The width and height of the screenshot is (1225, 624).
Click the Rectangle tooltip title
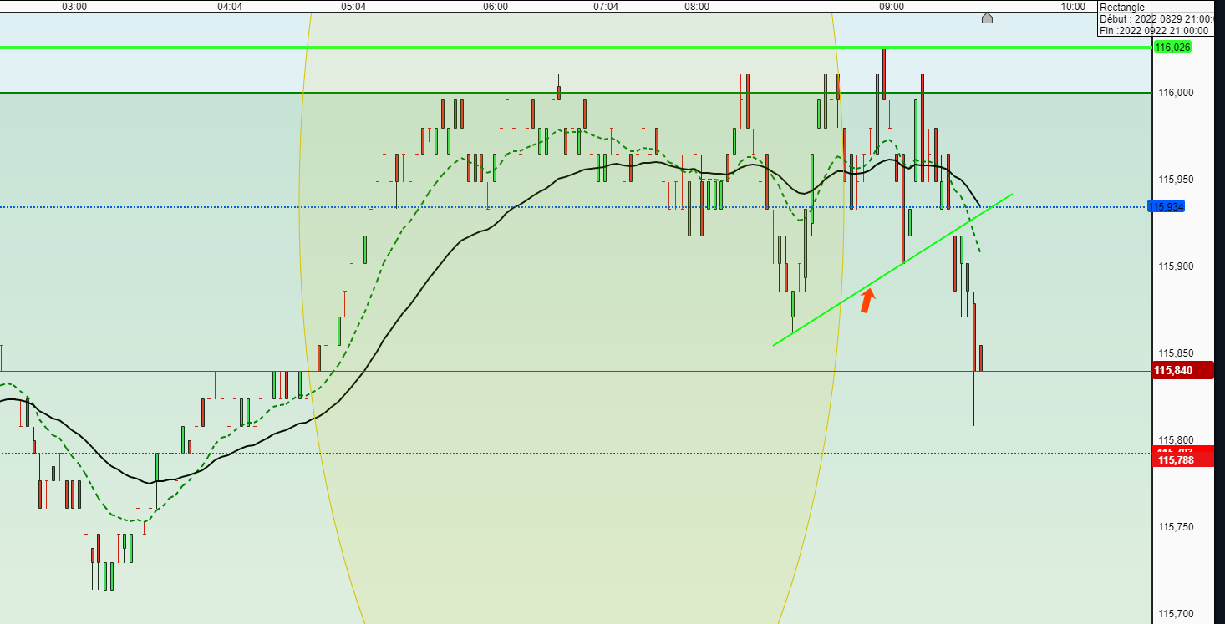(1122, 8)
